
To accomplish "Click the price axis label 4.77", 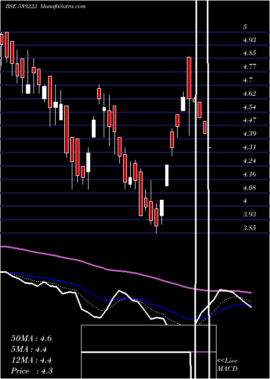I will click(249, 67).
